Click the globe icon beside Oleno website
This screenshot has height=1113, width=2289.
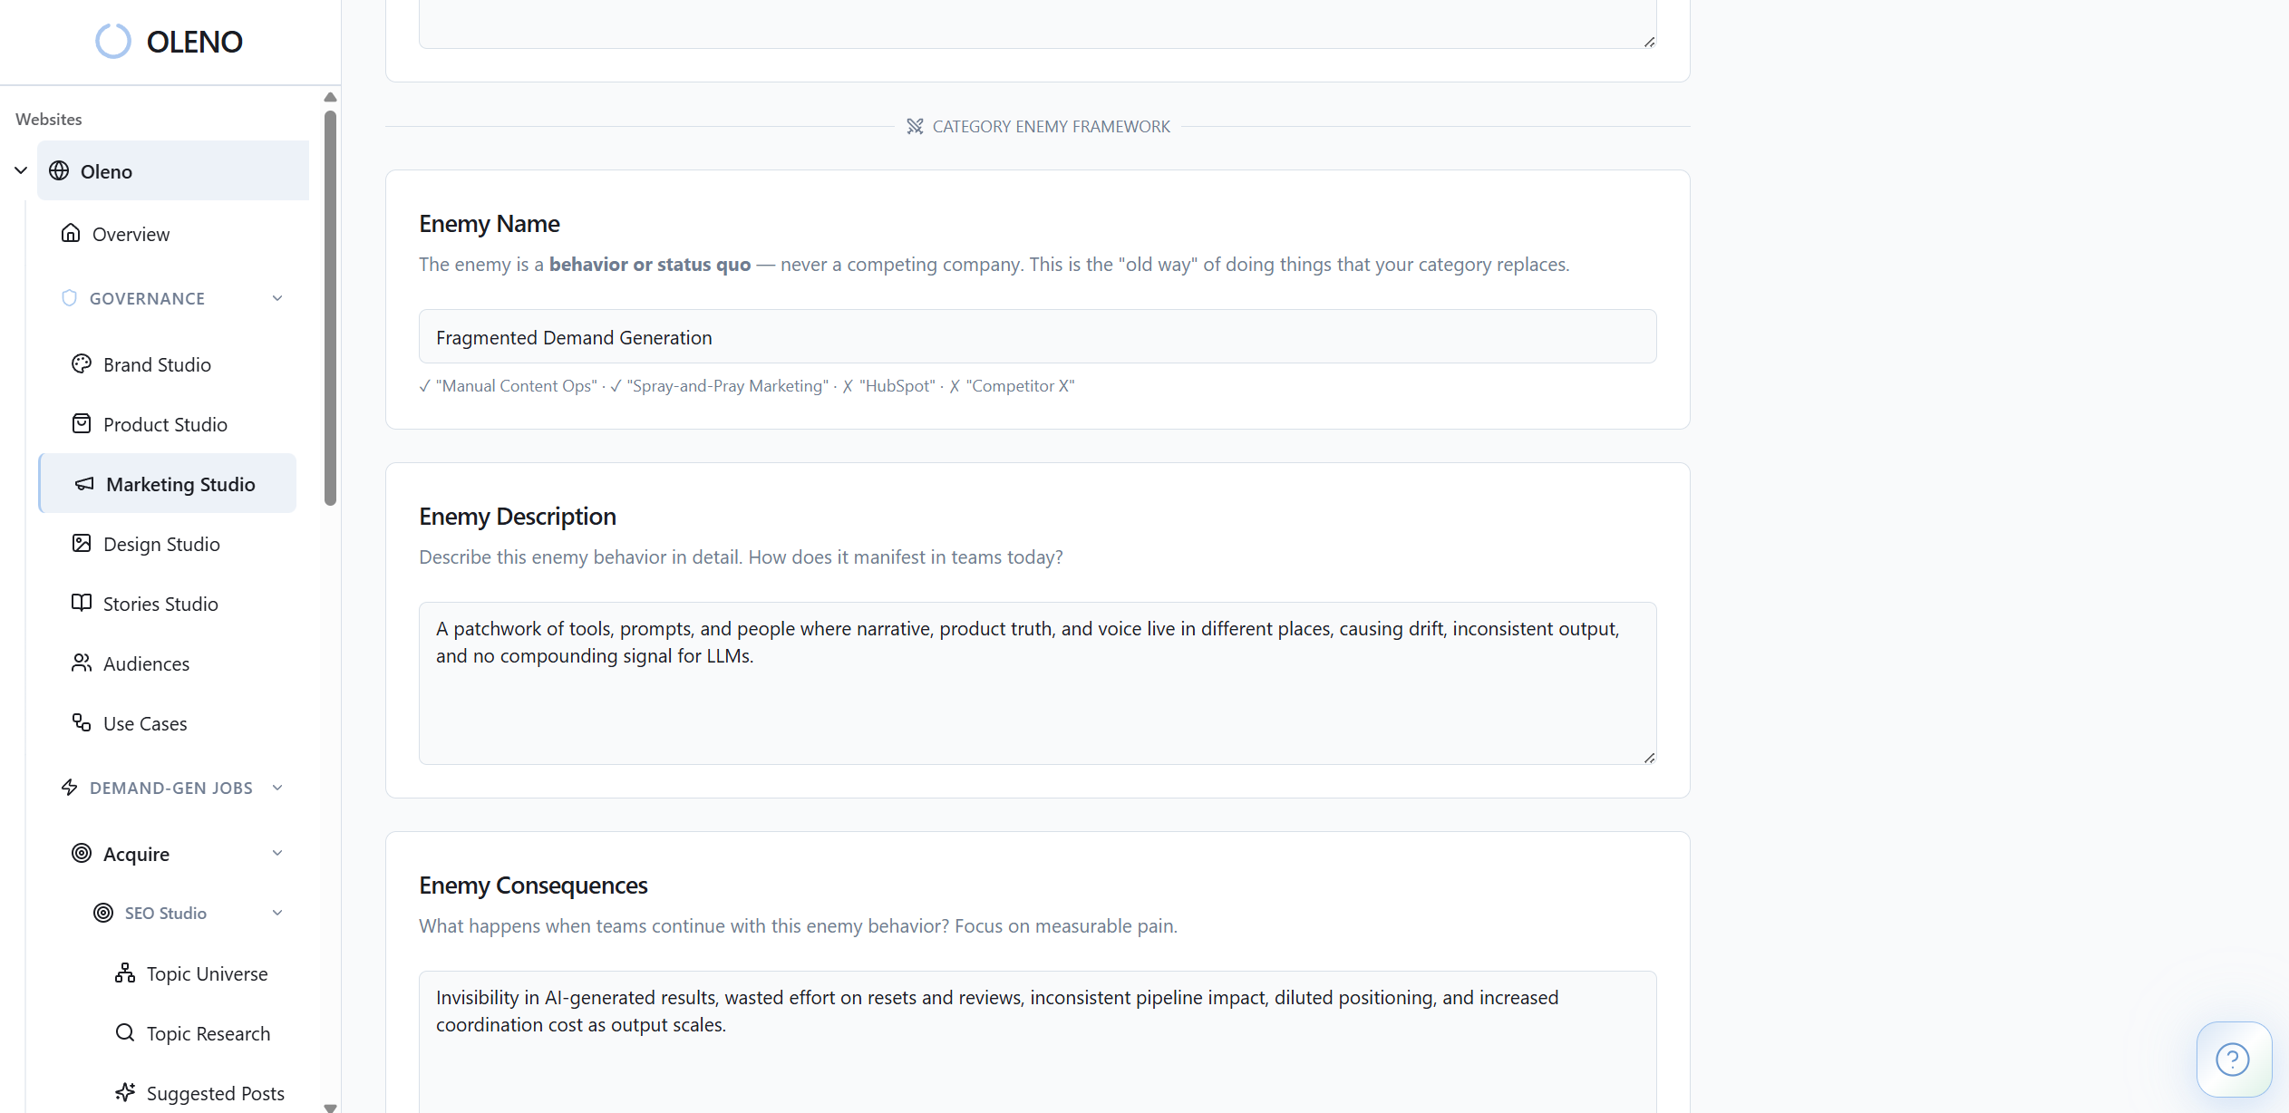click(59, 171)
